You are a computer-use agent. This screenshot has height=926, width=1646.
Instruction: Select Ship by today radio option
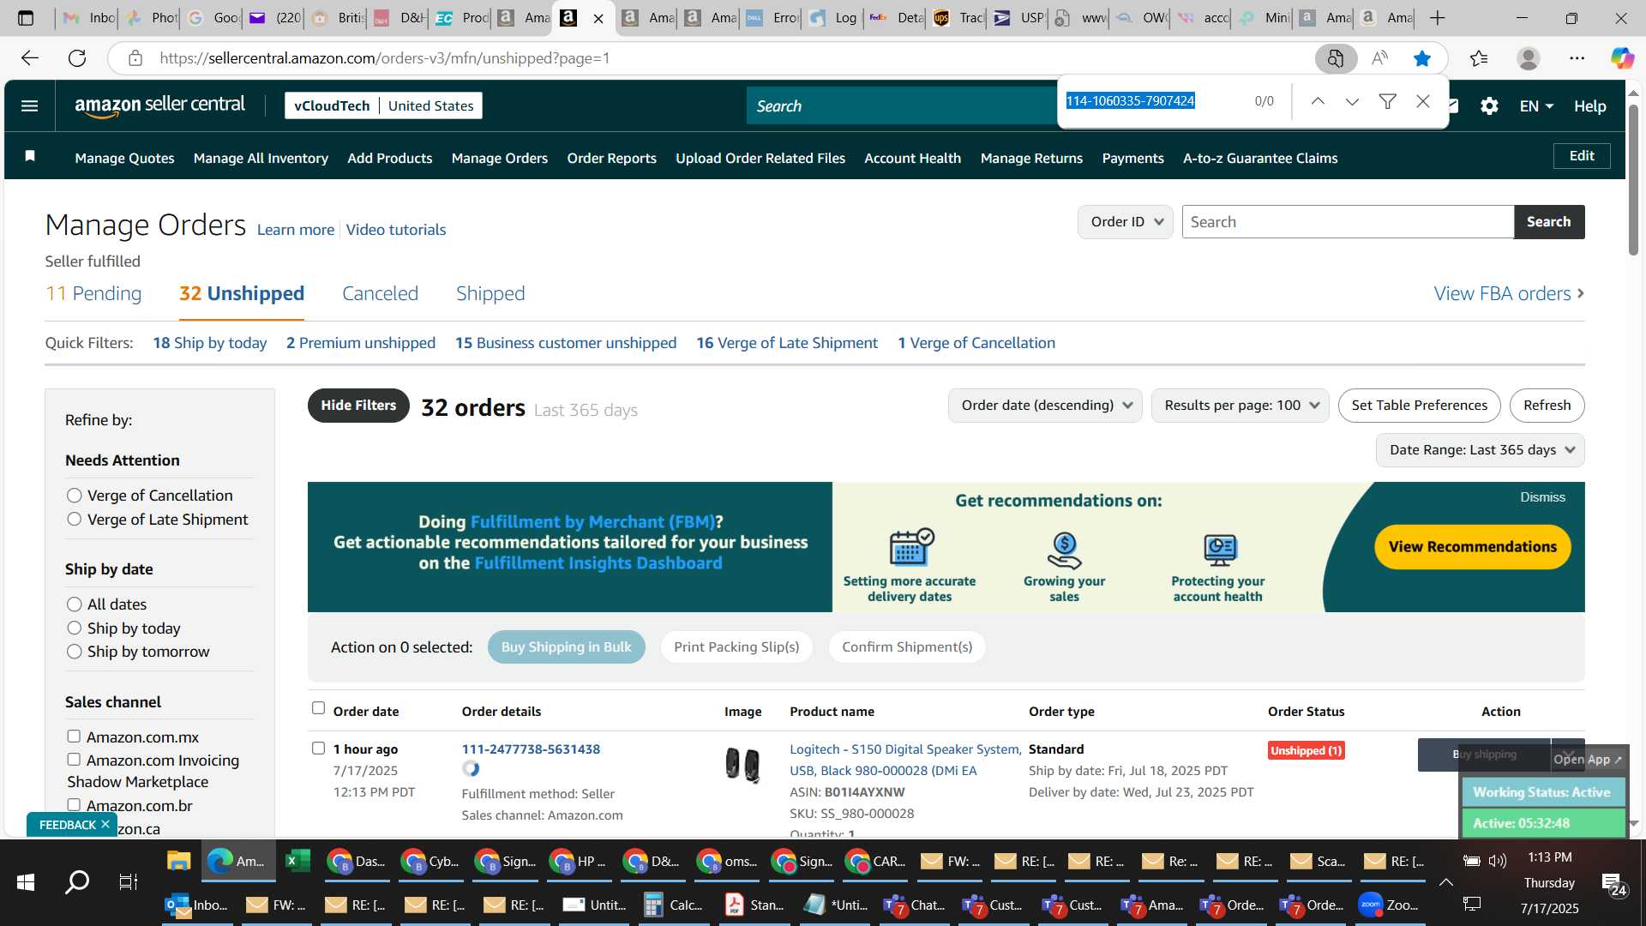pyautogui.click(x=75, y=628)
